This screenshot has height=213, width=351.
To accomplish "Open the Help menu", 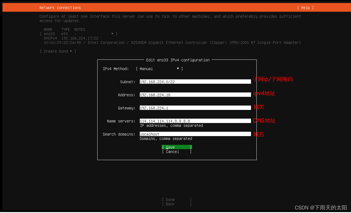I will [x=305, y=8].
